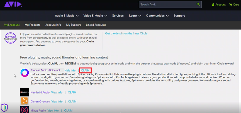
Task: Claim the Nembrini Audio reward
Action: (72, 92)
